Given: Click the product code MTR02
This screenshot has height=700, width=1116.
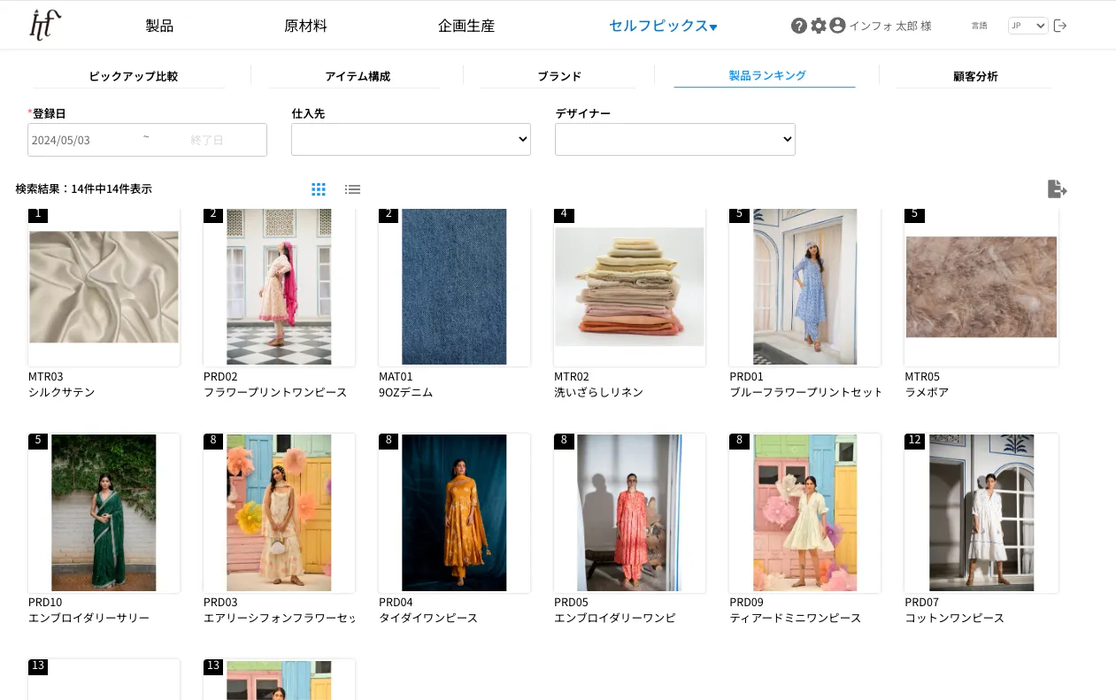Looking at the screenshot, I should (x=572, y=376).
